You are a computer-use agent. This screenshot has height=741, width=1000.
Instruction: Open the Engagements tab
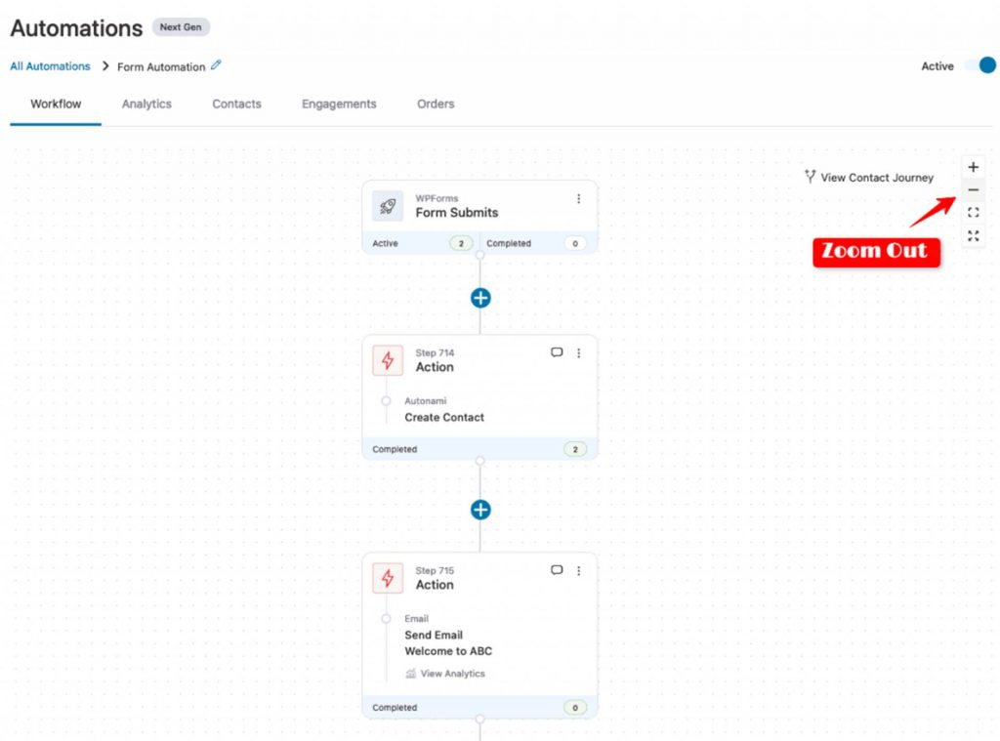point(339,103)
